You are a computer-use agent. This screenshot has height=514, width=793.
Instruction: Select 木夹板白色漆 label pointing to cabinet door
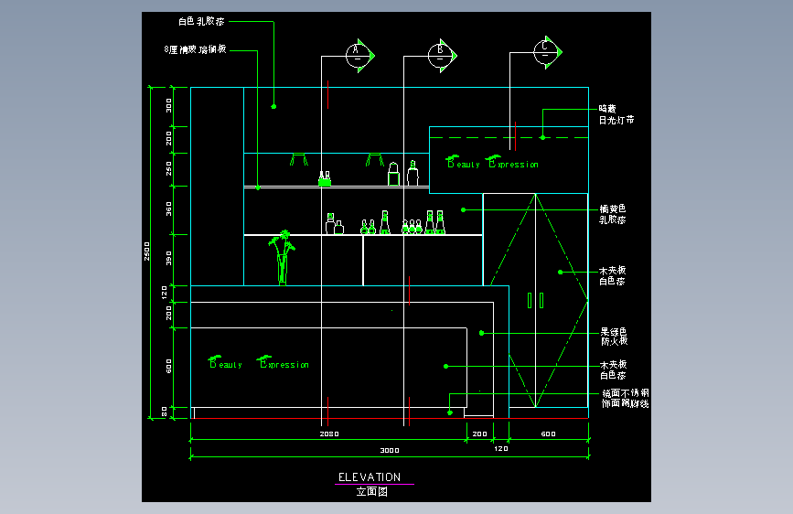click(613, 275)
